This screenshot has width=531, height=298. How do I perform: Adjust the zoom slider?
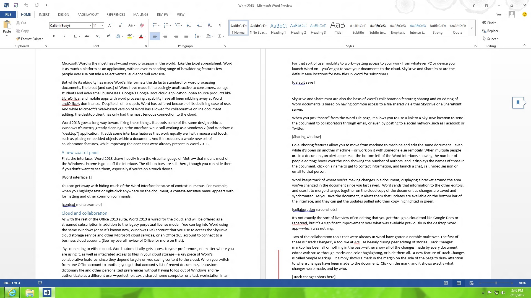point(496,283)
